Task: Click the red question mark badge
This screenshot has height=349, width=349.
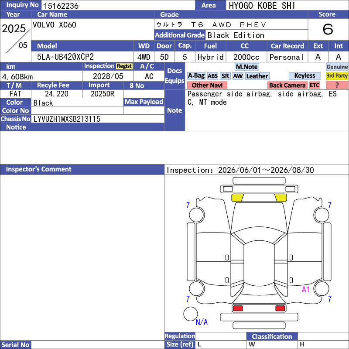Action: tap(337, 85)
